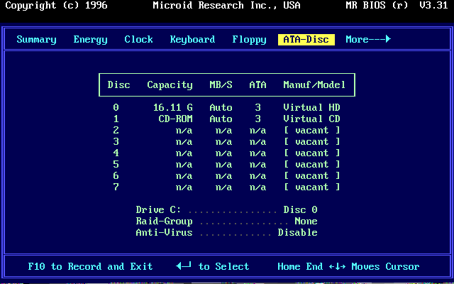Select the Clock tab
Image resolution: width=454 pixels, height=284 pixels.
point(138,40)
